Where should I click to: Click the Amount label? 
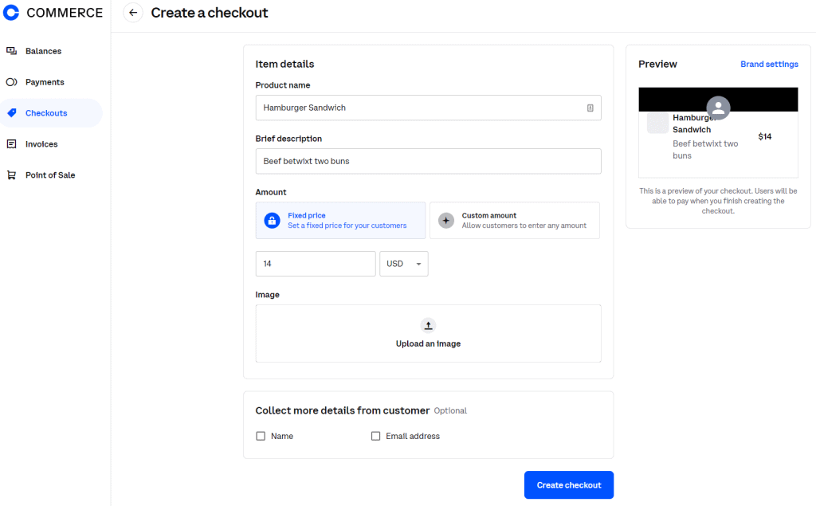271,192
